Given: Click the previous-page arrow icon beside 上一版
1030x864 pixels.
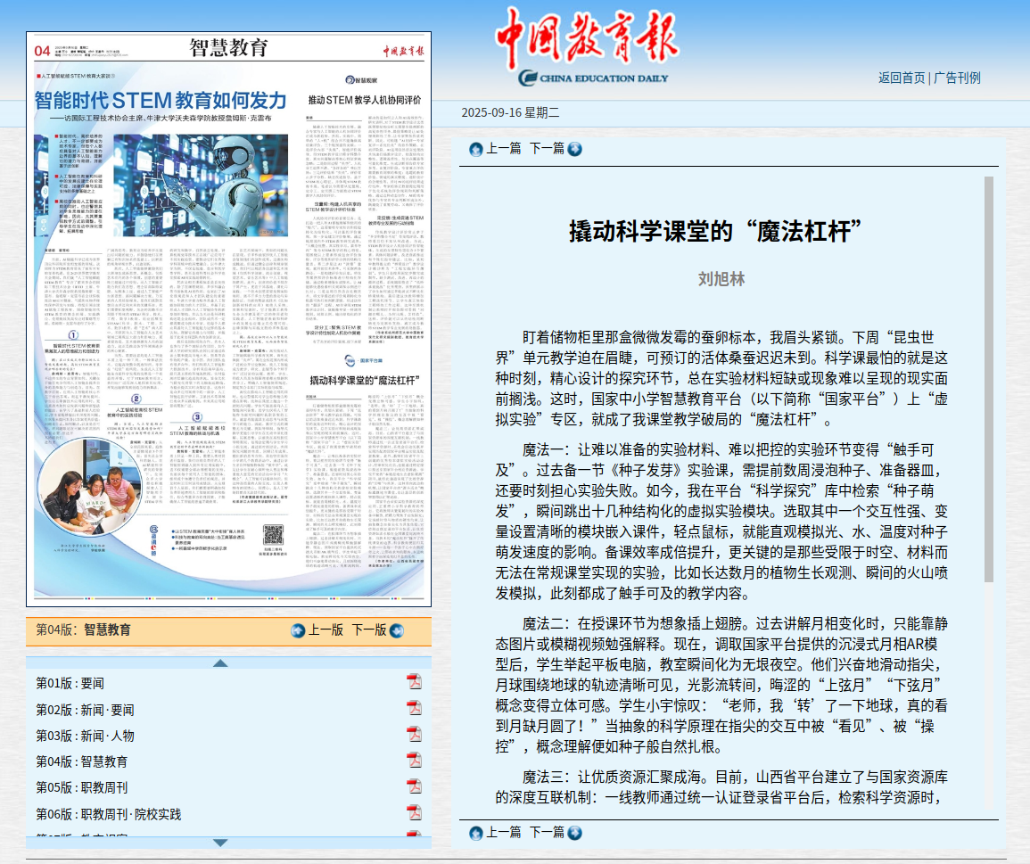Looking at the screenshot, I should tap(298, 630).
